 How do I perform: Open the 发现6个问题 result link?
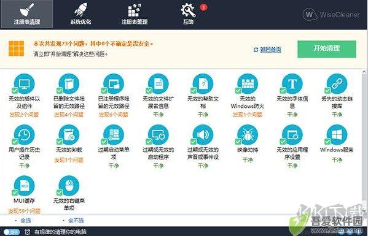tap(114, 115)
